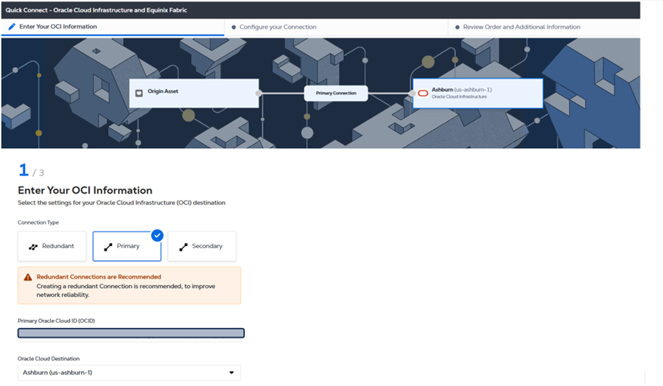663x386 pixels.
Task: Open the Enter Your OCI Information step tab
Action: point(113,27)
